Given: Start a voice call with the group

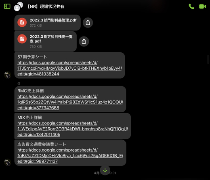Looking at the screenshot, I should pyautogui.click(x=191, y=6).
